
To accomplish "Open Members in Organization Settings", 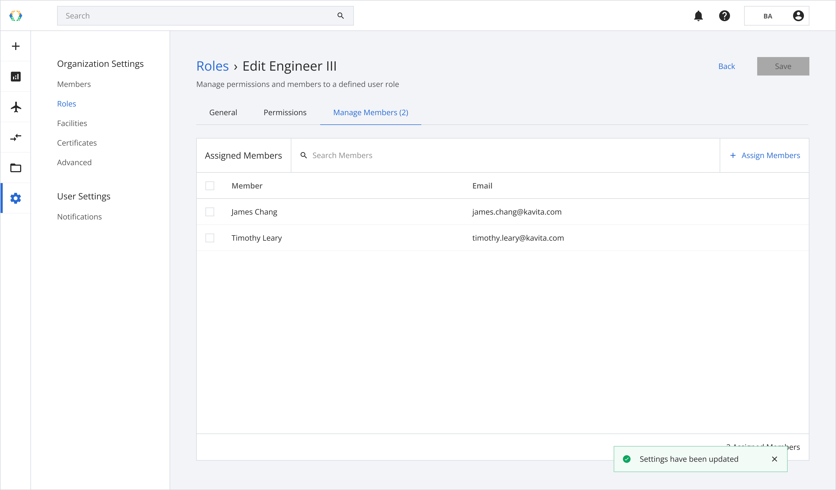I will 74,84.
